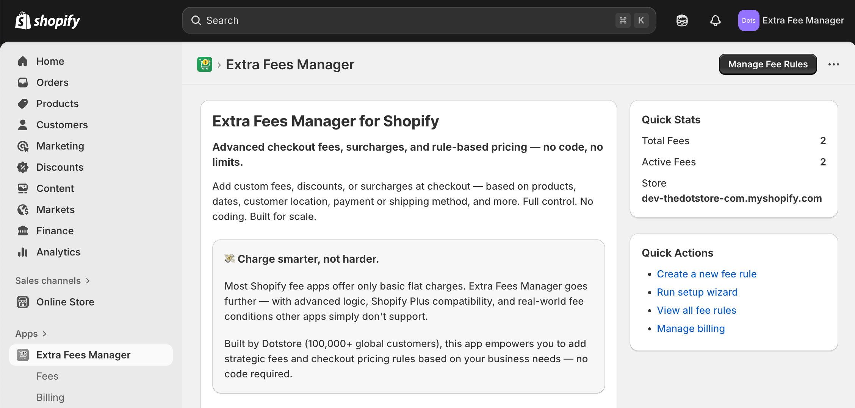Viewport: 855px width, 408px height.
Task: Open the Billing submenu item
Action: [x=50, y=397]
